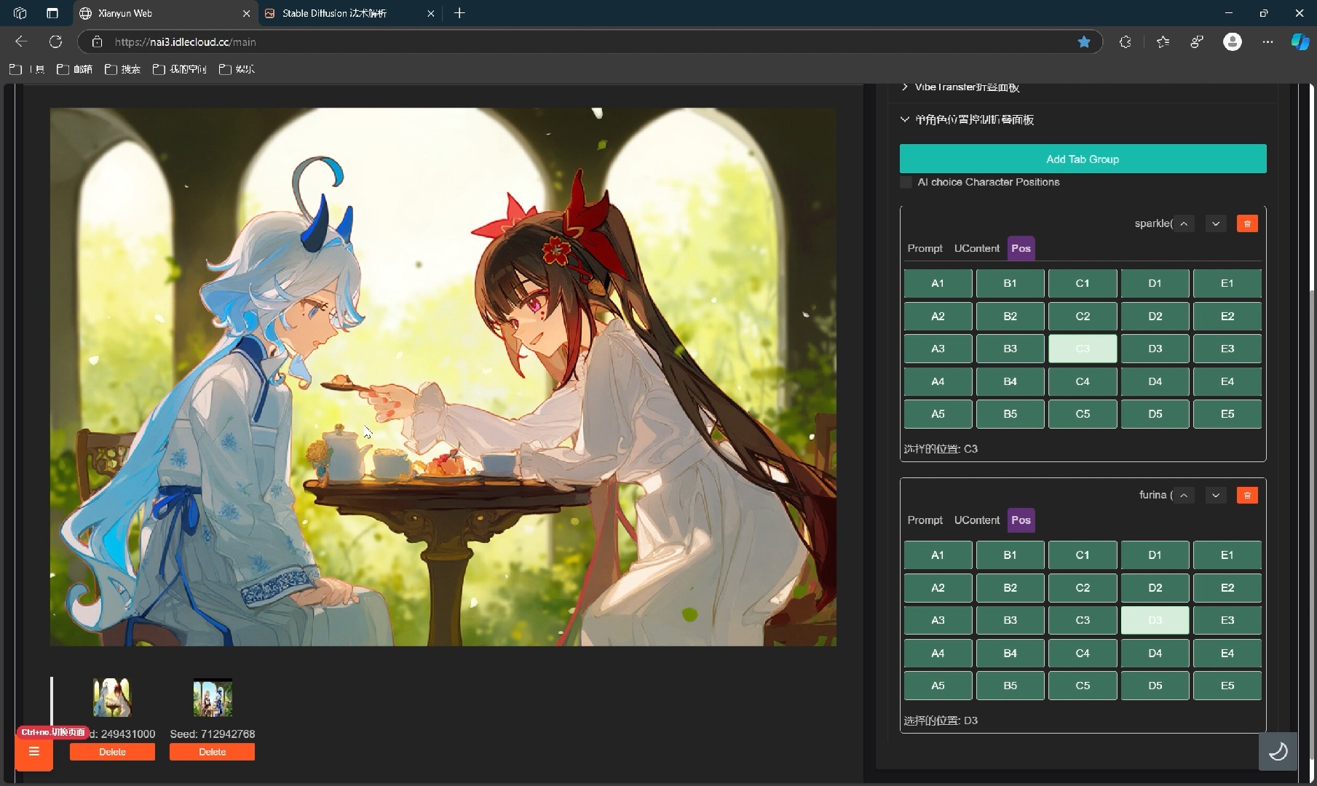Open the fourth bookmarks folder
Screen dimensions: 1317x786
(179, 69)
